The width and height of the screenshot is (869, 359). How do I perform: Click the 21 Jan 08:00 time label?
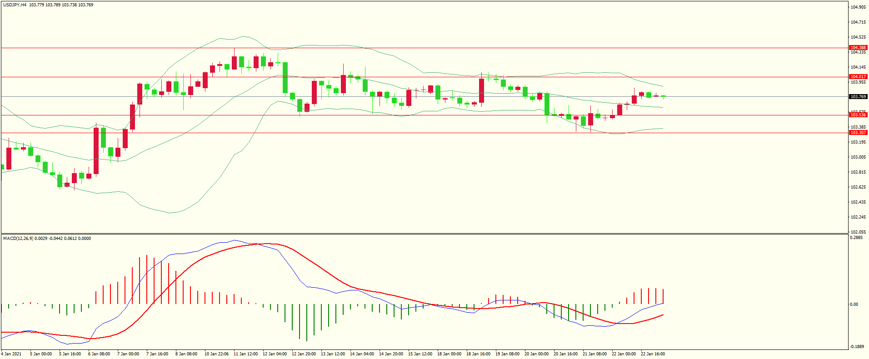(x=594, y=354)
